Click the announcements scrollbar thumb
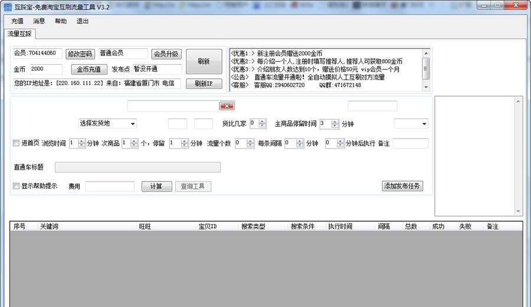This screenshot has height=307, width=531. (x=426, y=68)
